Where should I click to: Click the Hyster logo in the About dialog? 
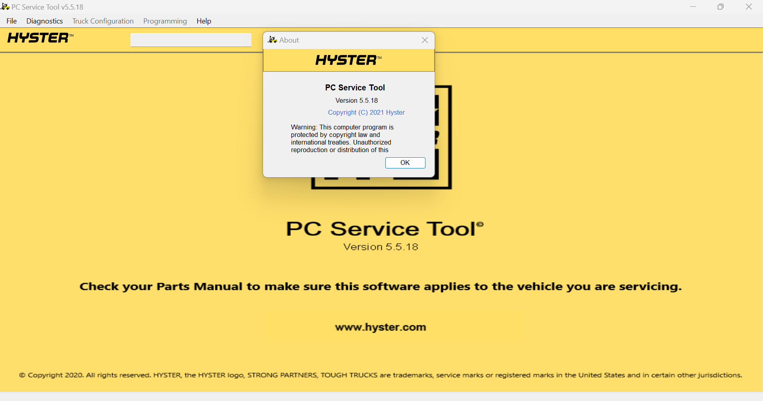[348, 60]
